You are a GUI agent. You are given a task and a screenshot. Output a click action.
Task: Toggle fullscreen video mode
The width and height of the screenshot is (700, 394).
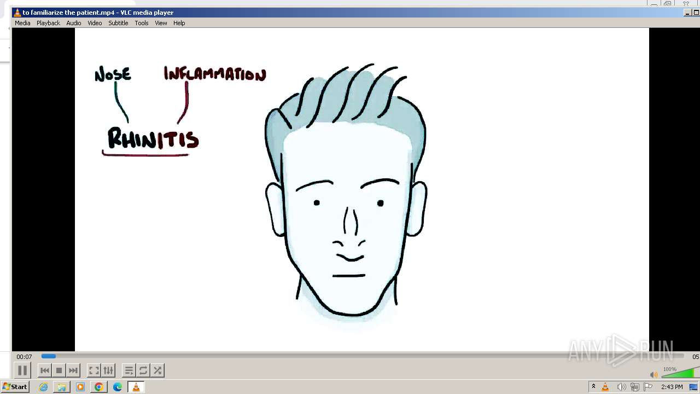click(x=94, y=370)
